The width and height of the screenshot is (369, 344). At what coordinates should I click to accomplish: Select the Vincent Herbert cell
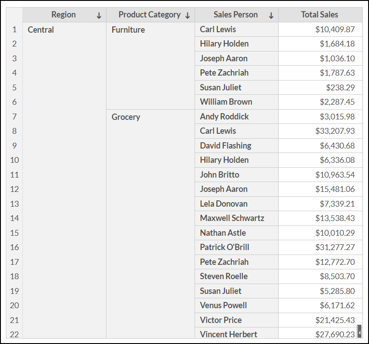229,334
